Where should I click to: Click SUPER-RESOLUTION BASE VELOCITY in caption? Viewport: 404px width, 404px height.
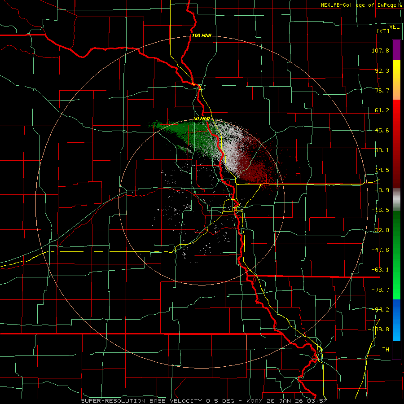(141, 401)
